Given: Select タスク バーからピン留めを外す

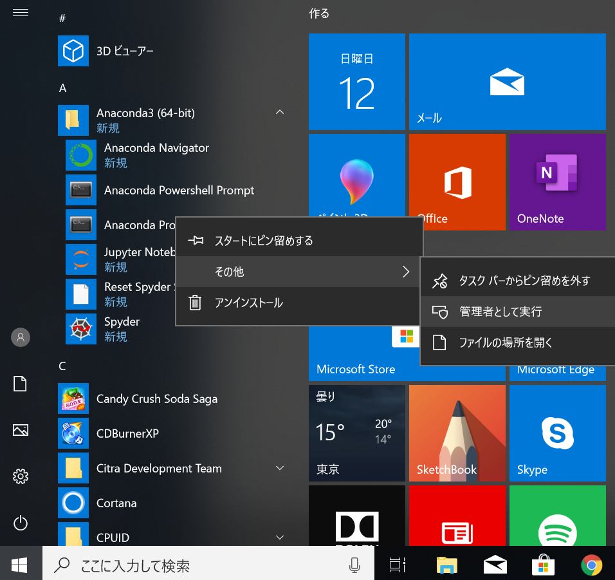Looking at the screenshot, I should (518, 281).
